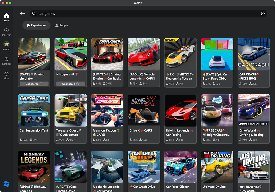275x192 pixels.
Task: Open the CAR CRASH game thumbnail
Action: [254, 54]
